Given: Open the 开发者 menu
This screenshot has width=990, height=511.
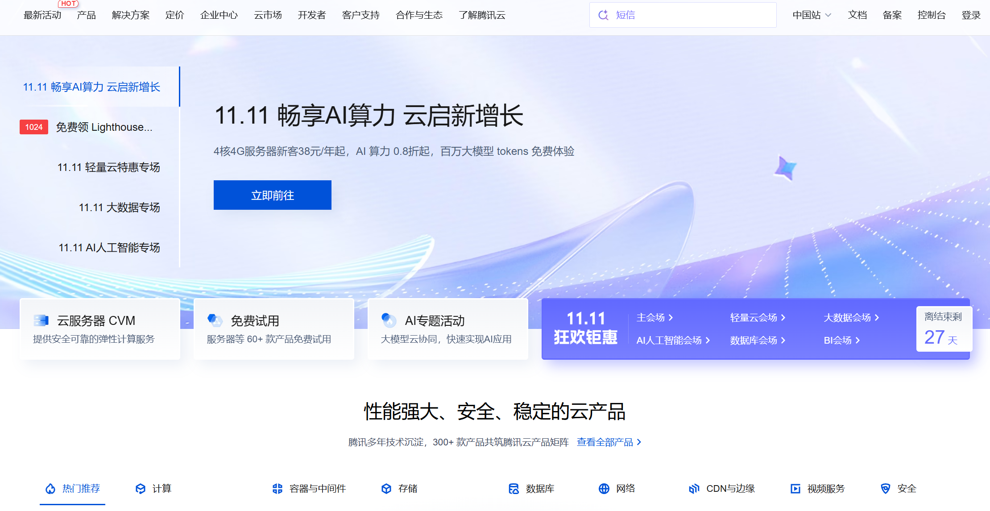Looking at the screenshot, I should [x=312, y=15].
